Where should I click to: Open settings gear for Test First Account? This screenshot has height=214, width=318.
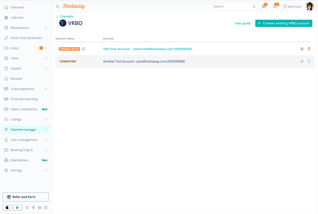[x=302, y=49]
